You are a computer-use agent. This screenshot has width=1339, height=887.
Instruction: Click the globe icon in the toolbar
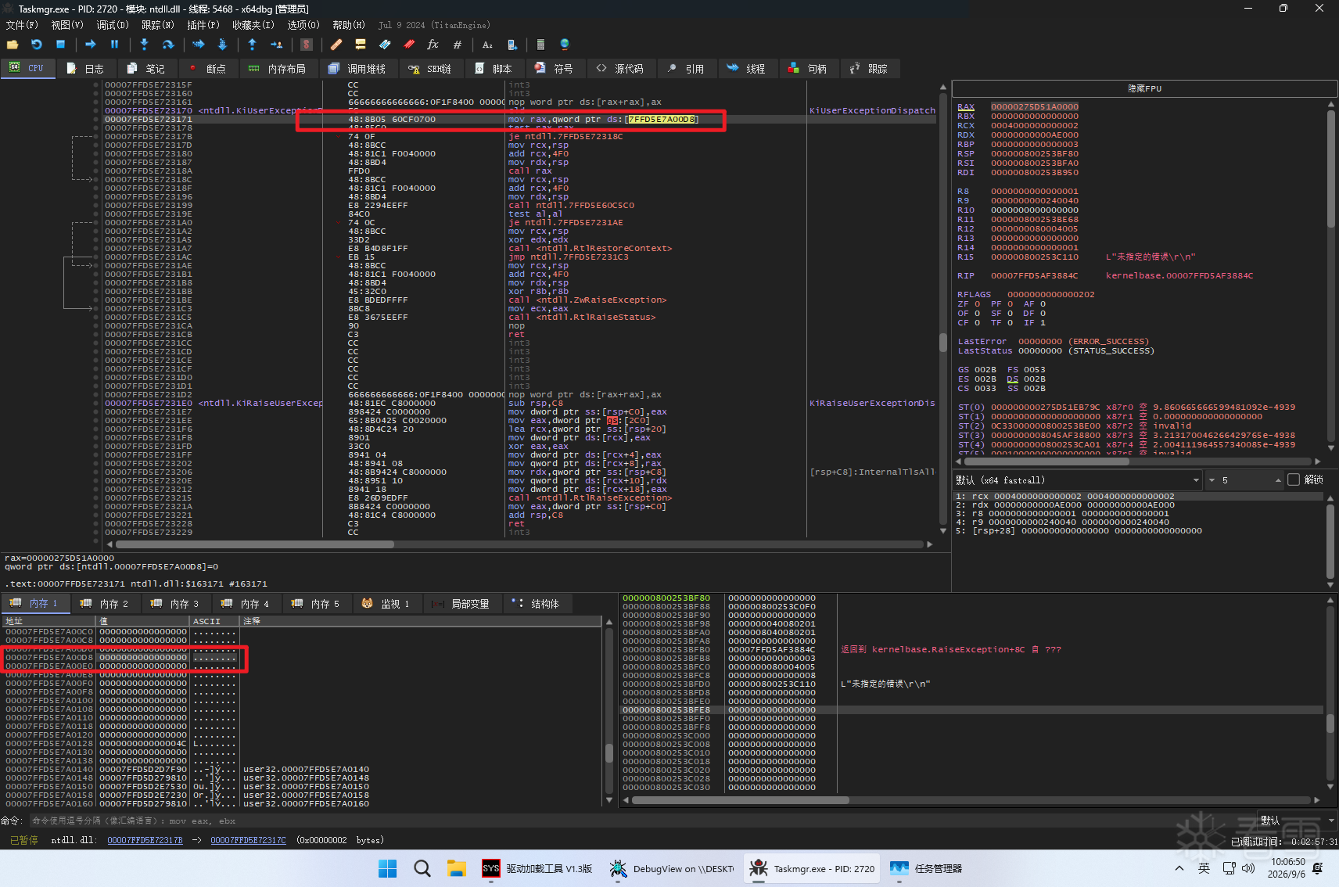tap(565, 45)
